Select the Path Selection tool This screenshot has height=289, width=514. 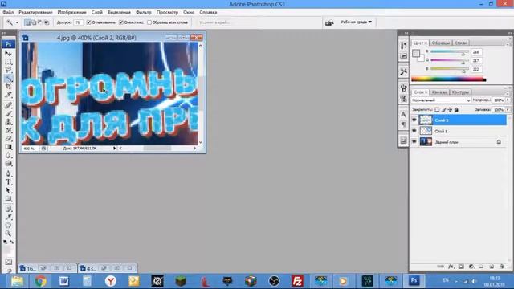8,190
